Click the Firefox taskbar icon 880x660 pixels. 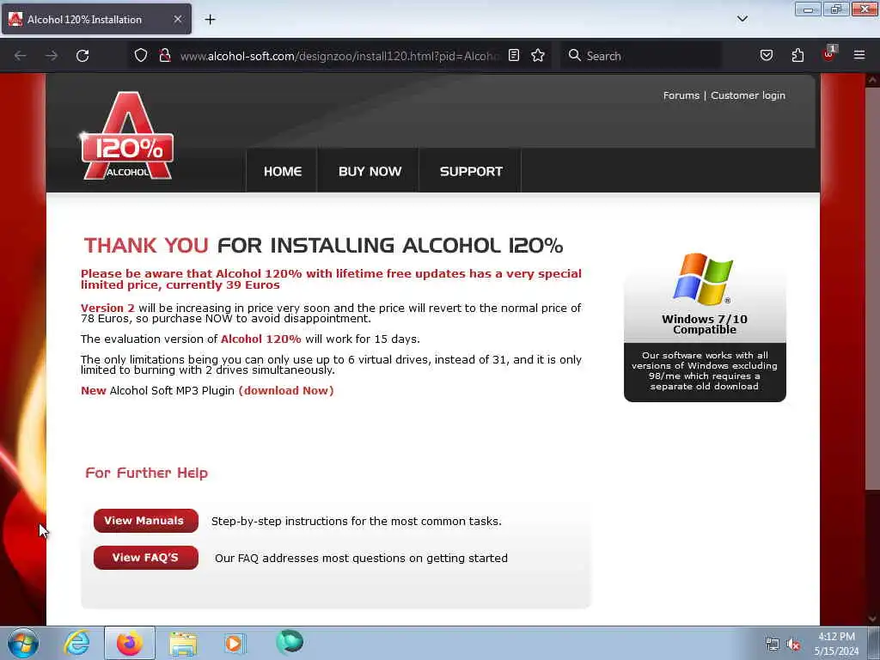click(130, 643)
